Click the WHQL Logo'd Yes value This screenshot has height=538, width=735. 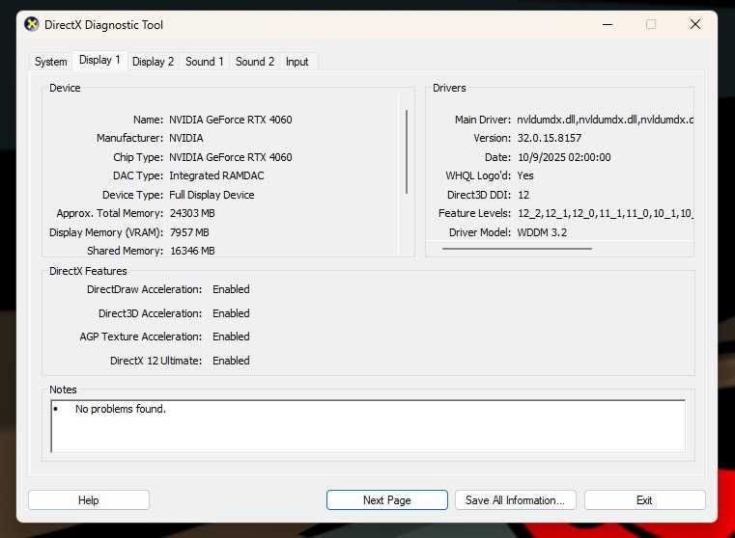coord(525,175)
